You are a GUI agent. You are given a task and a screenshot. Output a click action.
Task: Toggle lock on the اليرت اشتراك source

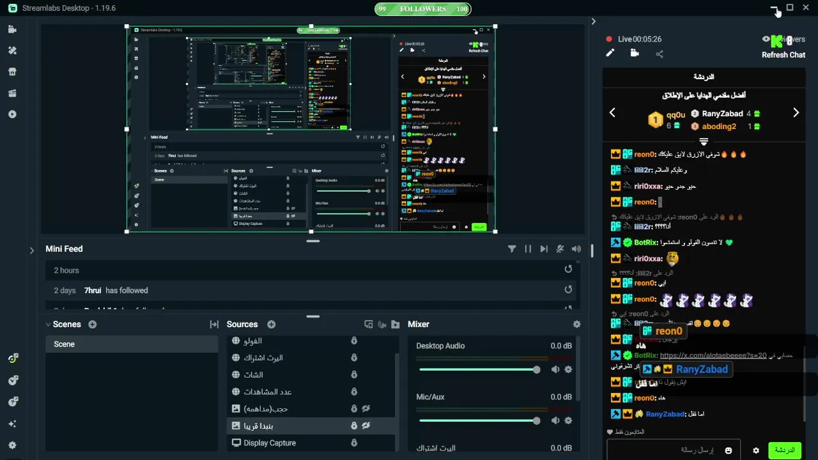coord(354,358)
